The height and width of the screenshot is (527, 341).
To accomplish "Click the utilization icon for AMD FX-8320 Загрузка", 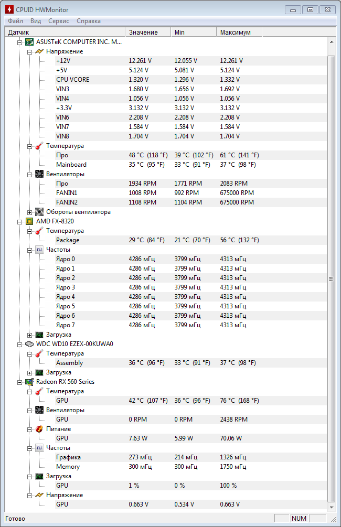I will 39,335.
